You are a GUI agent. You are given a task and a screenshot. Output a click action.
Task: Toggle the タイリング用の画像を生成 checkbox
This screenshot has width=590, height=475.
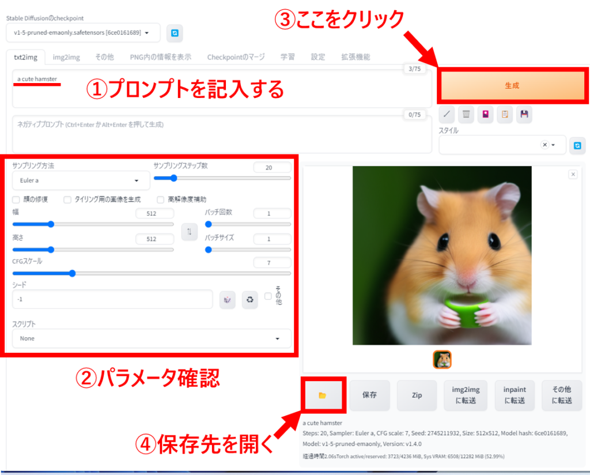[x=67, y=199]
